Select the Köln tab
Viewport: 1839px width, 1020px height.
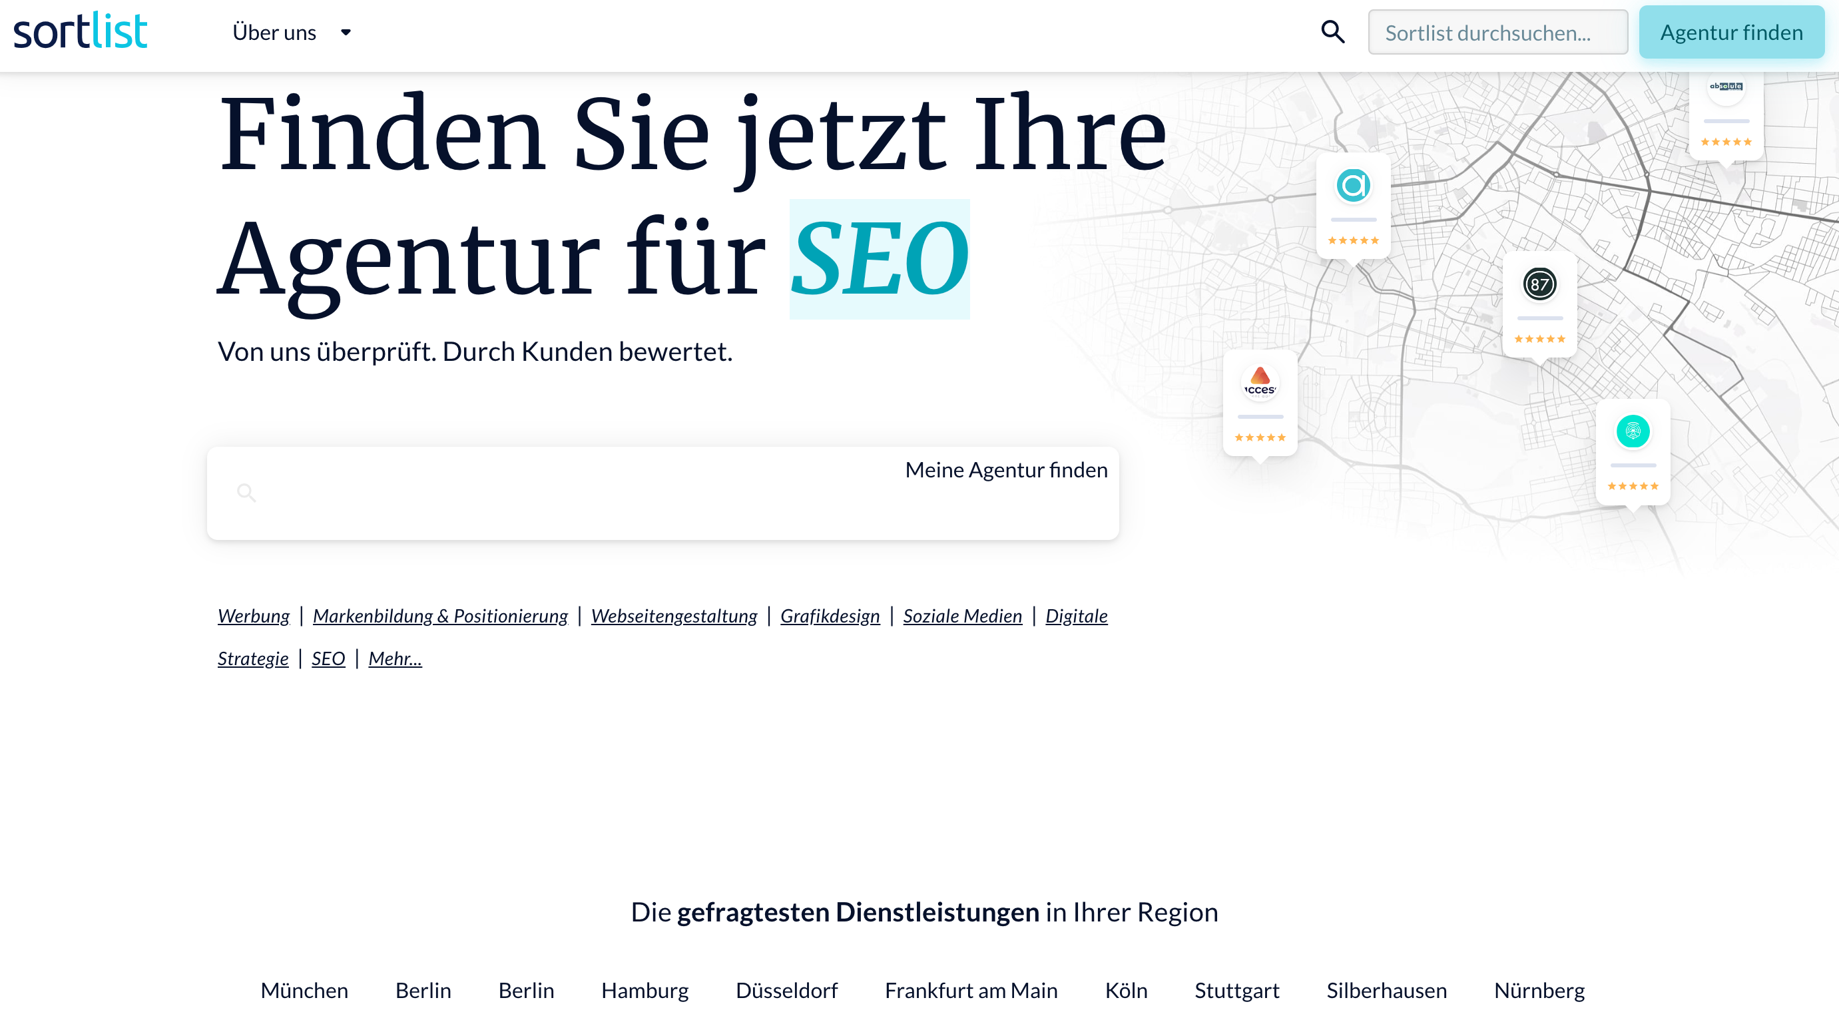tap(1125, 990)
